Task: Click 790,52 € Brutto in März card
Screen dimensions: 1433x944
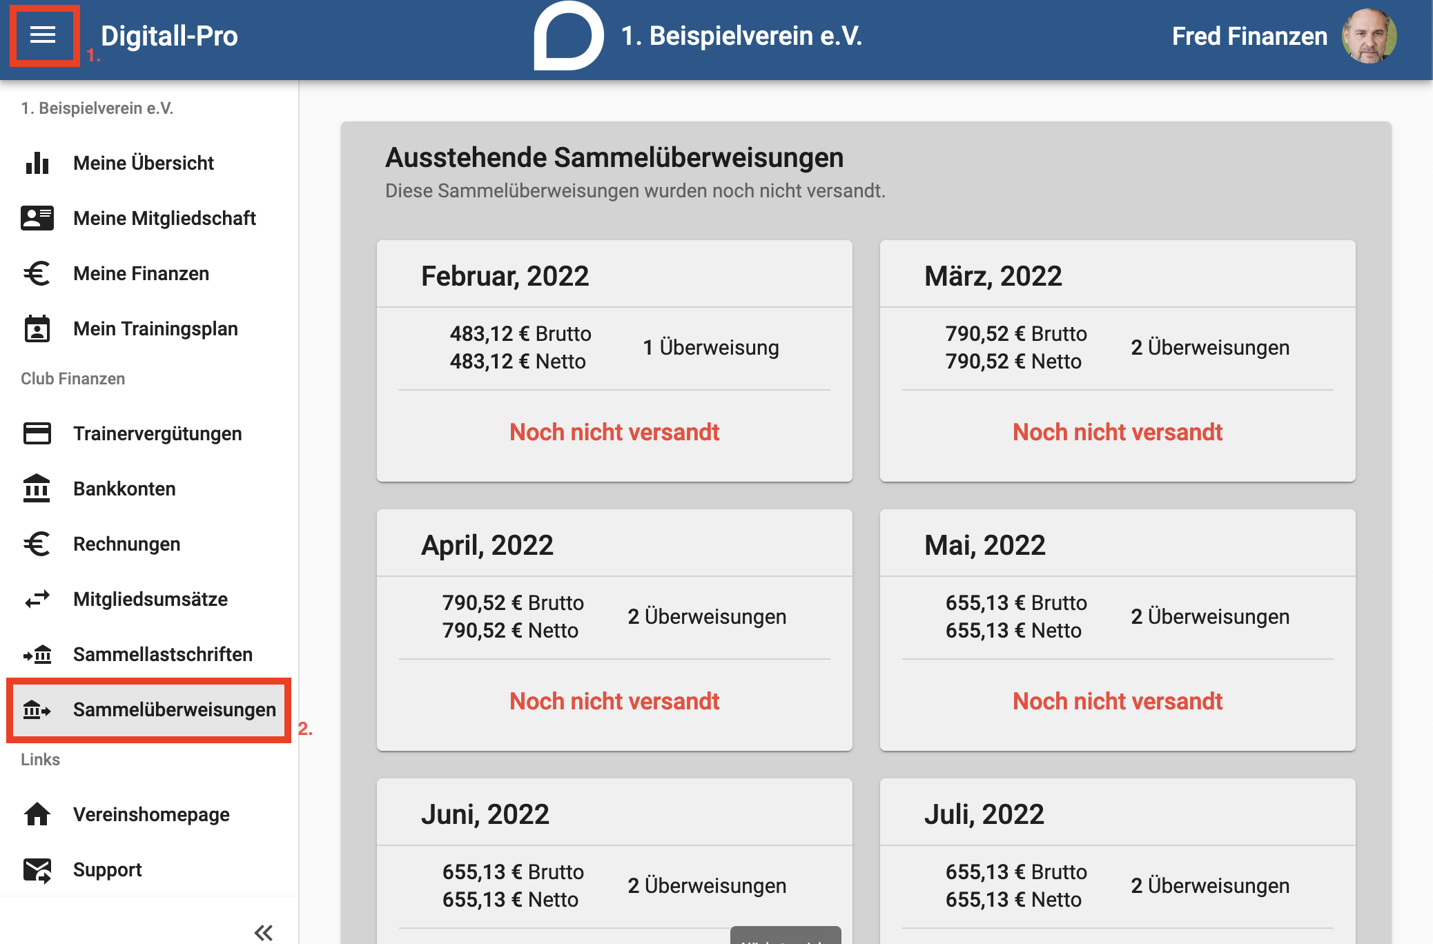Action: (x=1016, y=333)
